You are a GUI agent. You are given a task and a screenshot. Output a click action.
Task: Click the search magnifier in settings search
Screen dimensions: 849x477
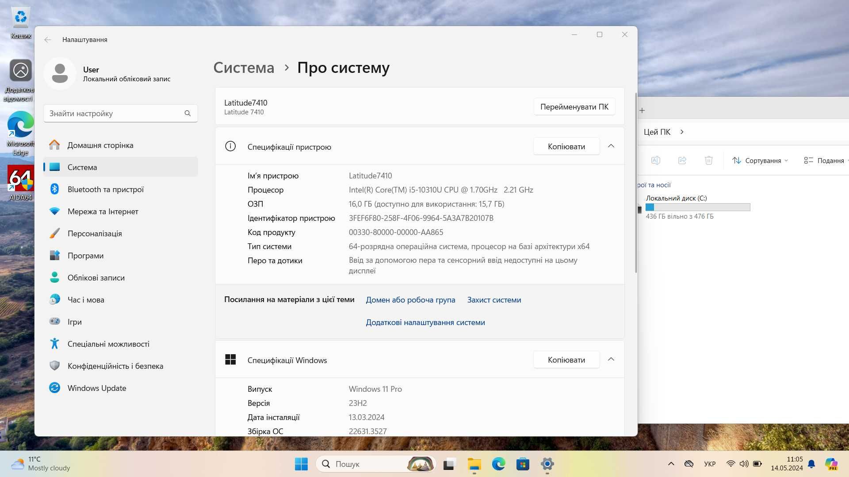click(x=187, y=114)
